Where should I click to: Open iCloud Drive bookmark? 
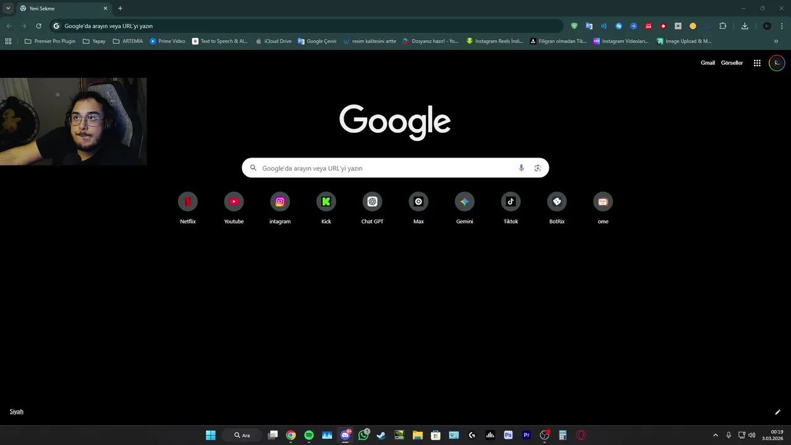tap(274, 41)
